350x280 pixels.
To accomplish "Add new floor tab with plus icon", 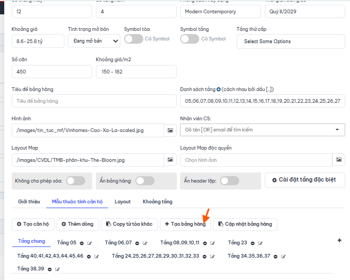I will pyautogui.click(x=339, y=240).
